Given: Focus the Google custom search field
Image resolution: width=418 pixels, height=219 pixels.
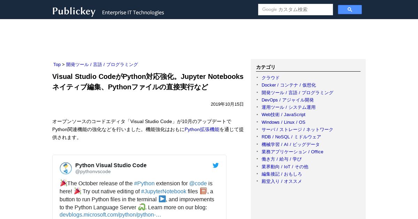Looking at the screenshot, I should (295, 9).
